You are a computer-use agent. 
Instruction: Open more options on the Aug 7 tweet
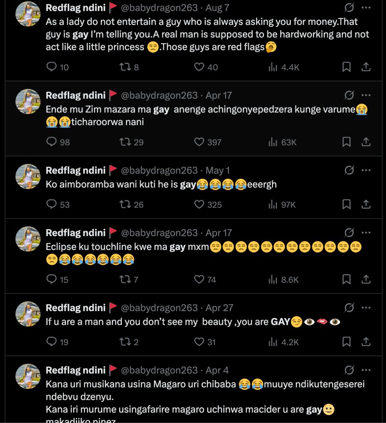[x=366, y=7]
